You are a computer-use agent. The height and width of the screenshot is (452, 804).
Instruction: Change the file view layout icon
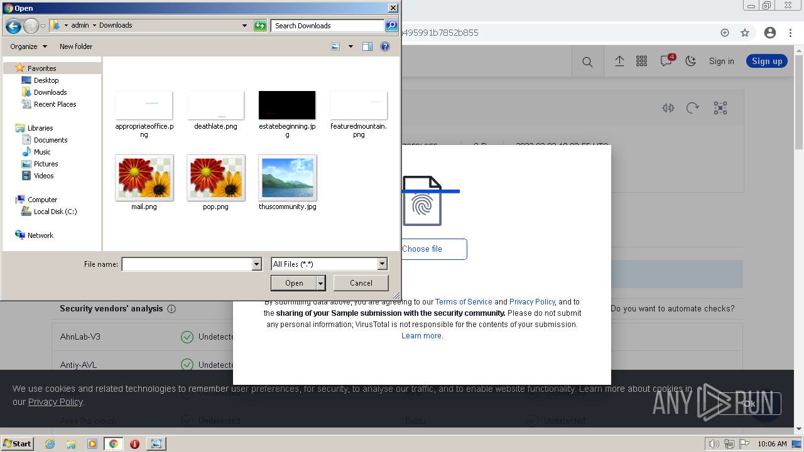335,46
